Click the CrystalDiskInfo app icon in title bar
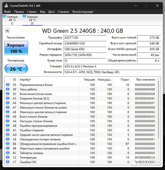Screen dimensions: 165x170 tap(6, 6)
